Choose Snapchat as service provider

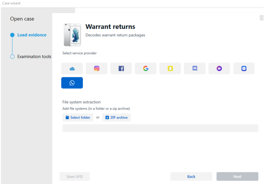tap(170, 68)
